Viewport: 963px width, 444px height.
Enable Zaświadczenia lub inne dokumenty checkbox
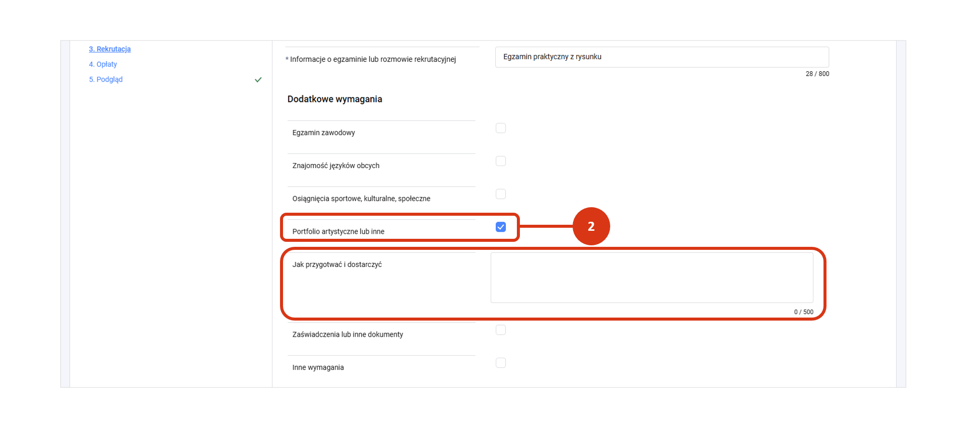(500, 330)
